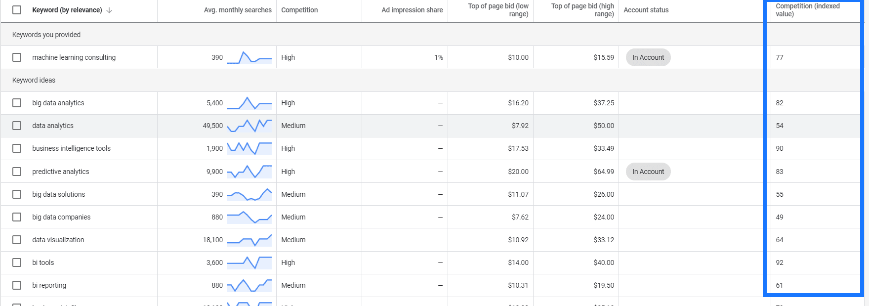869x306 pixels.
Task: Click In Account badge for predictive analytics
Action: pos(648,172)
